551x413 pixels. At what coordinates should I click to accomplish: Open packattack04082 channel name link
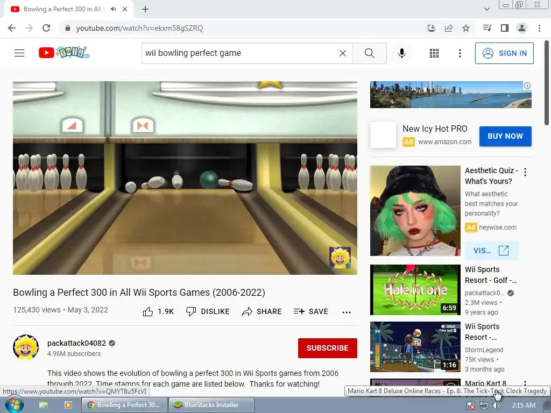coord(76,343)
